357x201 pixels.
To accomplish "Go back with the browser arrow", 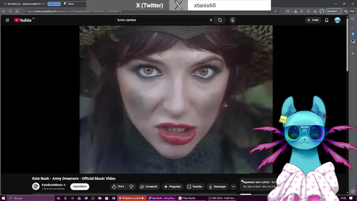I will click(4, 11).
